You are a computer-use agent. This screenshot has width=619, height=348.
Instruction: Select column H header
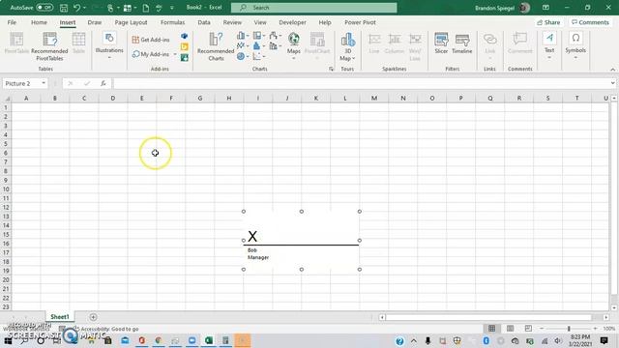pyautogui.click(x=229, y=99)
